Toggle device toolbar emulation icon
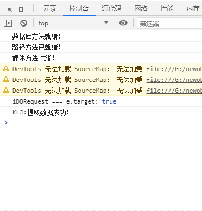 coord(23,8)
